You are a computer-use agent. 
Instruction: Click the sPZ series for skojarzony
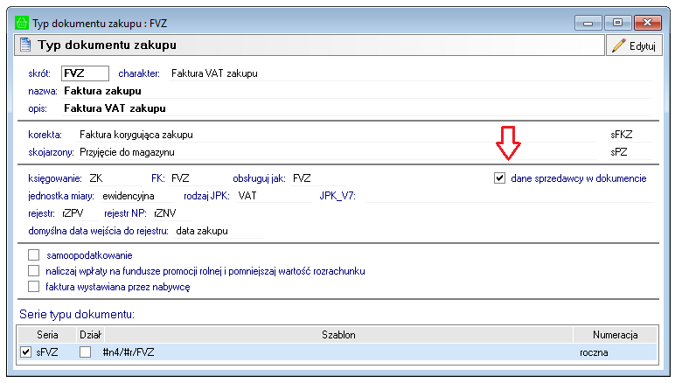(x=619, y=151)
